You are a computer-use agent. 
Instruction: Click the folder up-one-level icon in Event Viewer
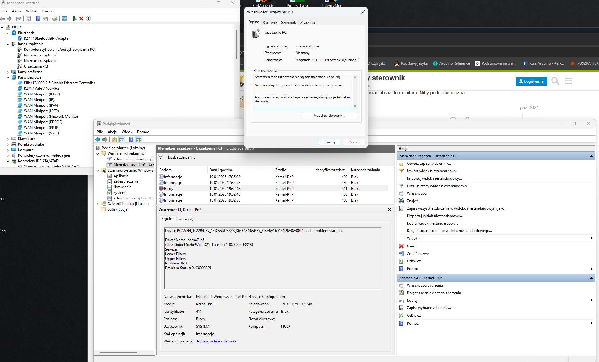[x=115, y=139]
